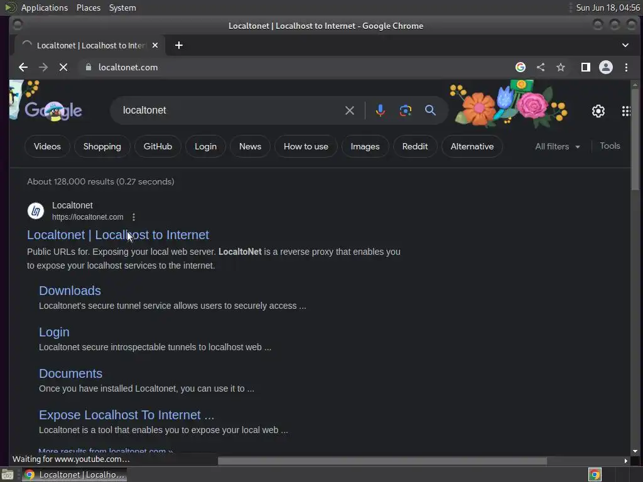Viewport: 643px width, 482px height.
Task: Click the localtonet.com address bar
Action: click(295, 67)
